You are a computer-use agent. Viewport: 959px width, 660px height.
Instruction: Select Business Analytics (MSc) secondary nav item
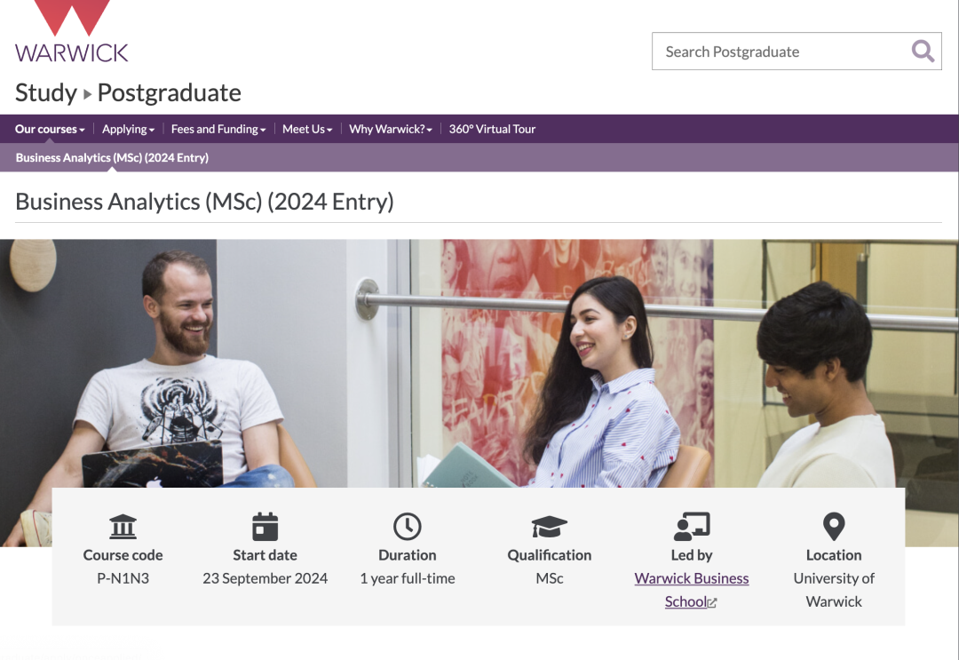[112, 158]
